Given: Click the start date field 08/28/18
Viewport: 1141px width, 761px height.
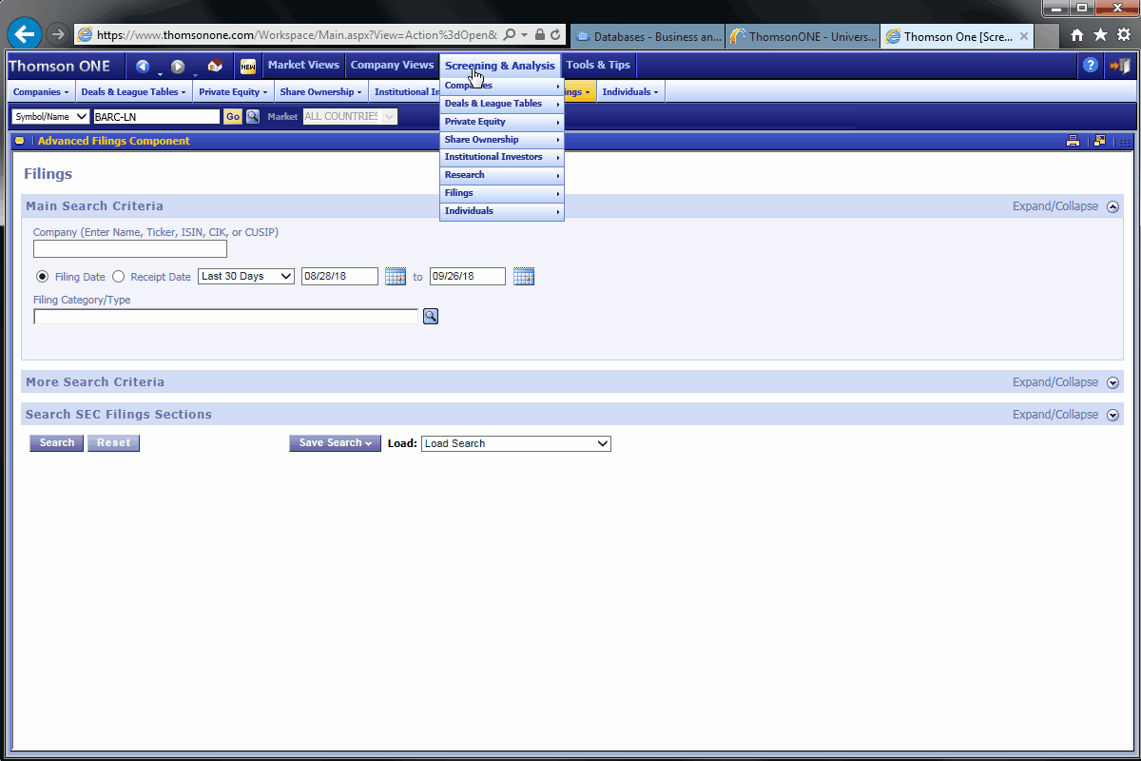Looking at the screenshot, I should [339, 277].
